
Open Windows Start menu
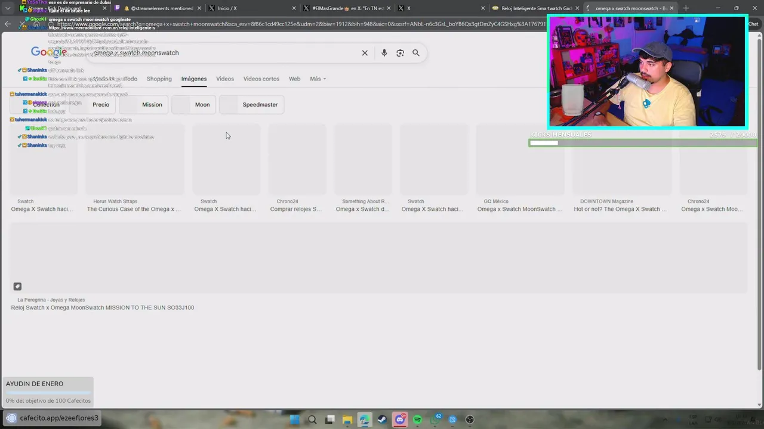click(294, 419)
